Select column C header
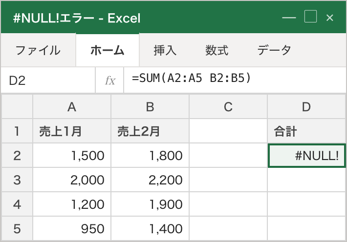The width and height of the screenshot is (347, 242). pos(228,107)
